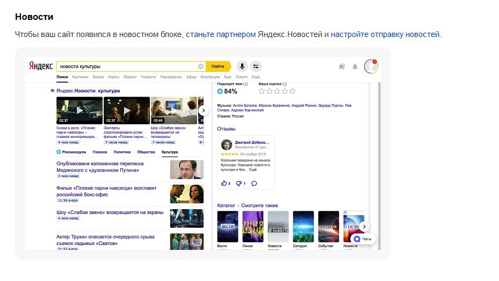Open the bookmarks collection icon
The height and width of the screenshot is (281, 499).
(342, 66)
